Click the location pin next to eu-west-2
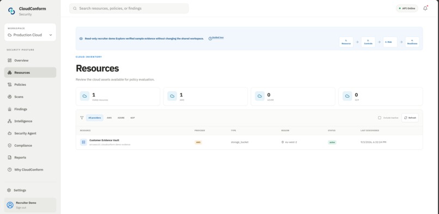Viewport: 439px width, 214px height. point(283,142)
